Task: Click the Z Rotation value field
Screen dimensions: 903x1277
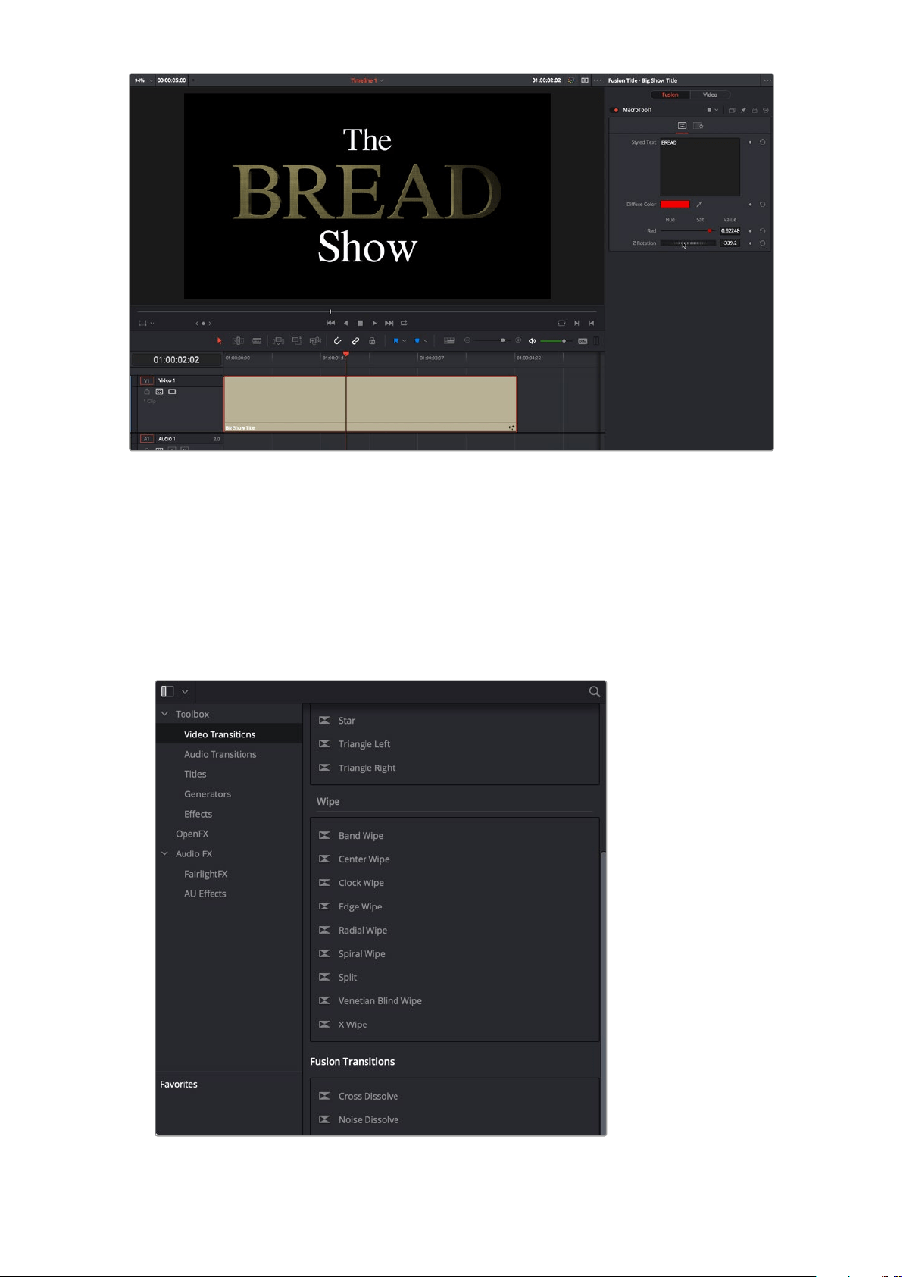Action: pos(730,243)
